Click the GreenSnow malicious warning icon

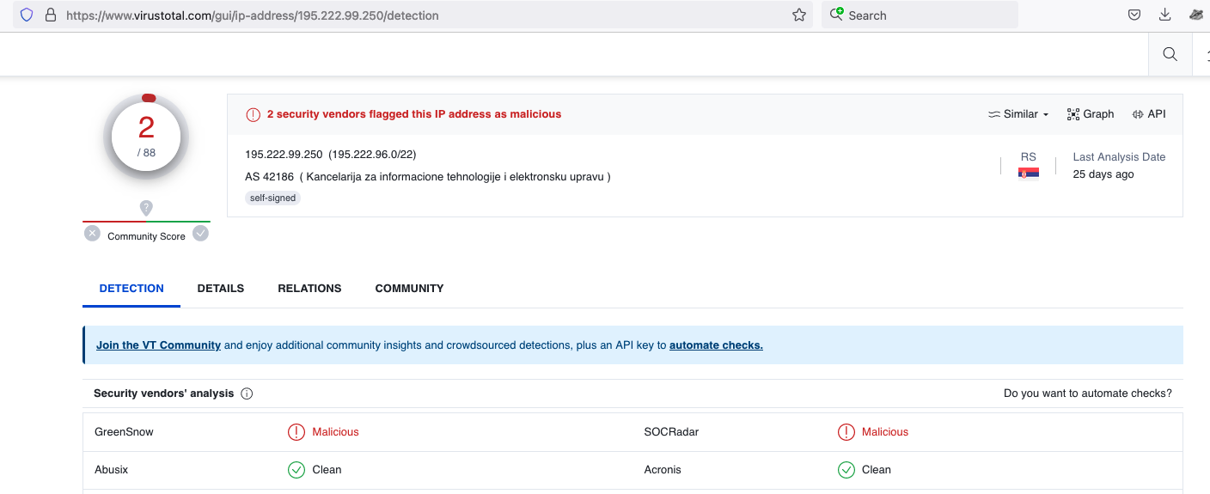(296, 432)
